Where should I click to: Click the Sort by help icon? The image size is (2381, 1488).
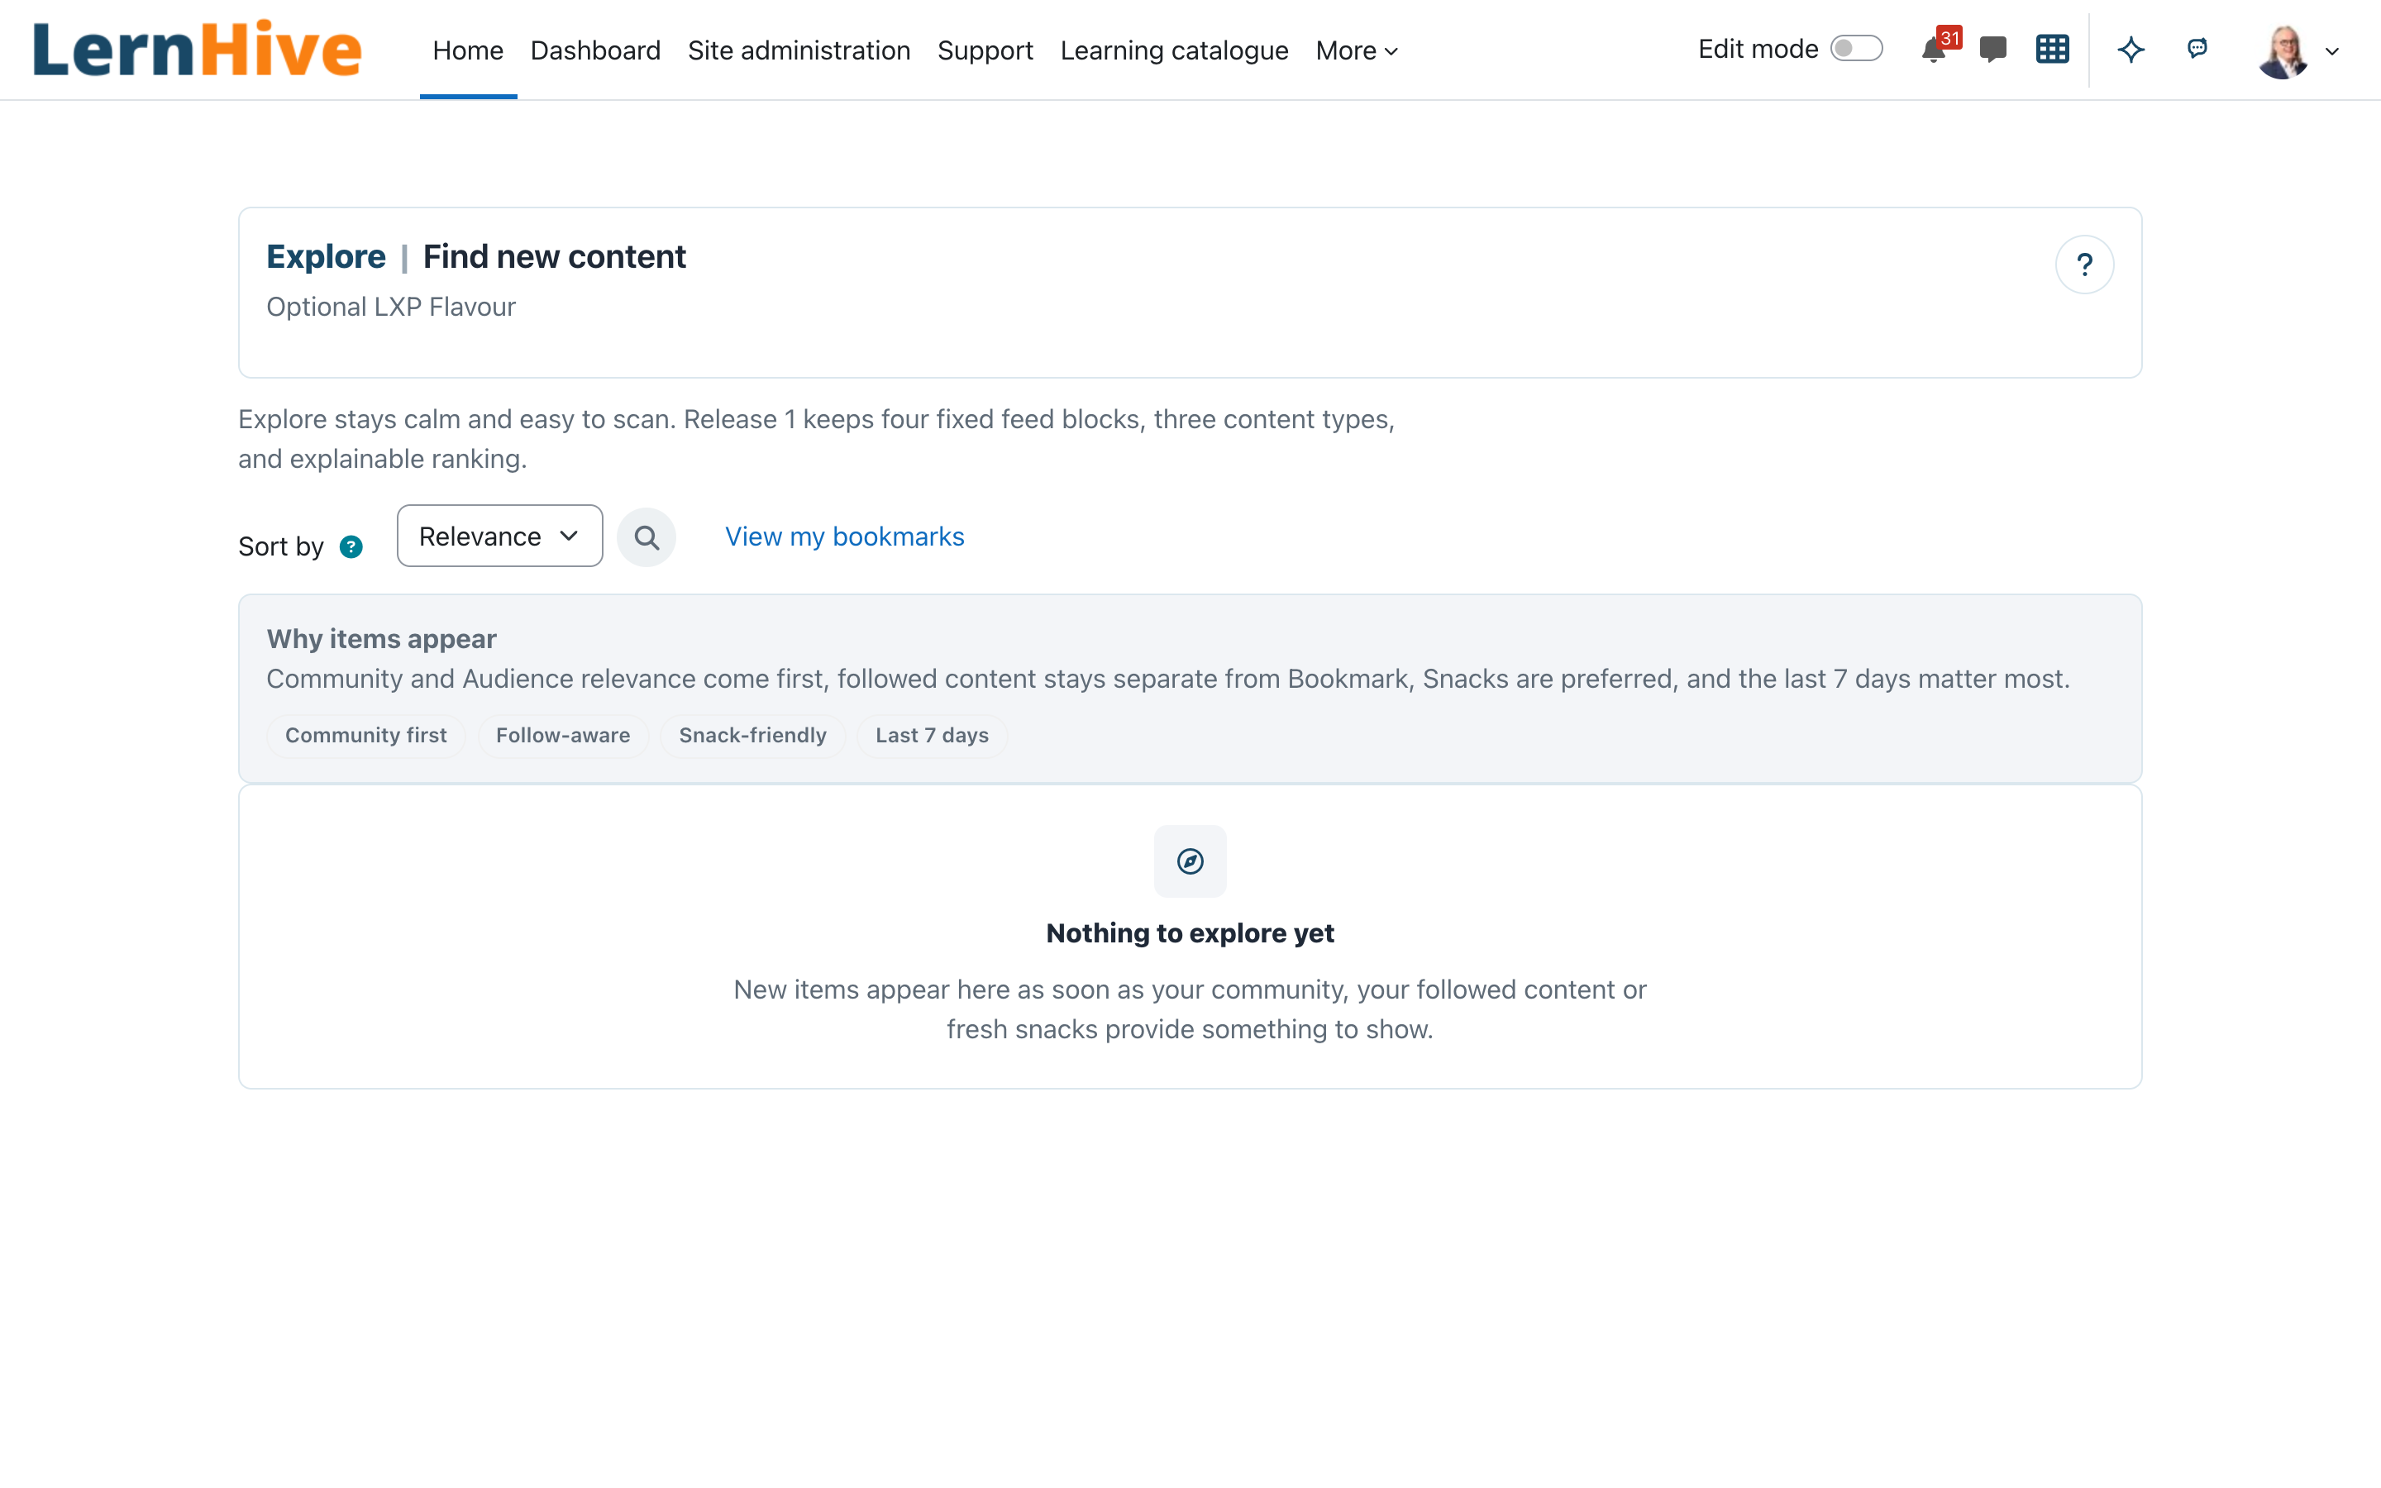[351, 547]
